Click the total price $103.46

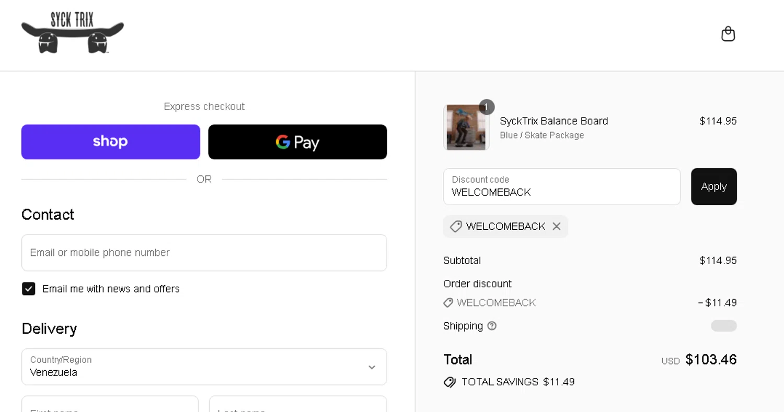coord(711,360)
